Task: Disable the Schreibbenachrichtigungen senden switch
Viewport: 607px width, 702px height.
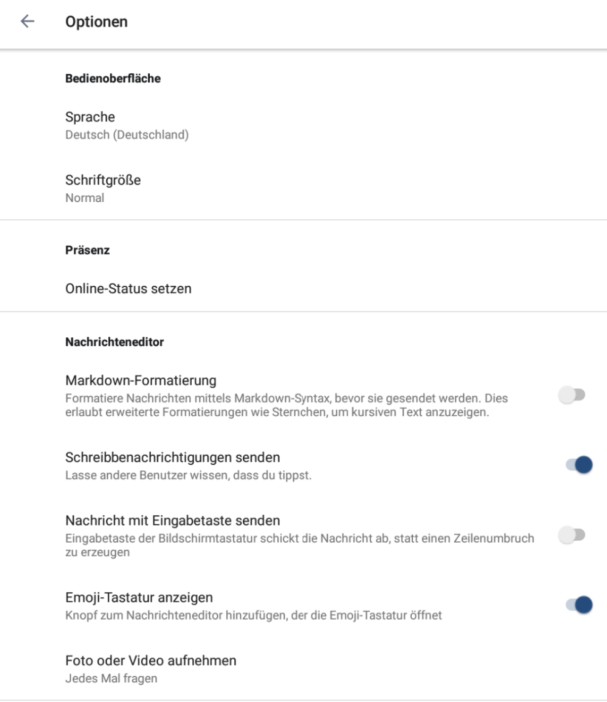Action: point(579,465)
